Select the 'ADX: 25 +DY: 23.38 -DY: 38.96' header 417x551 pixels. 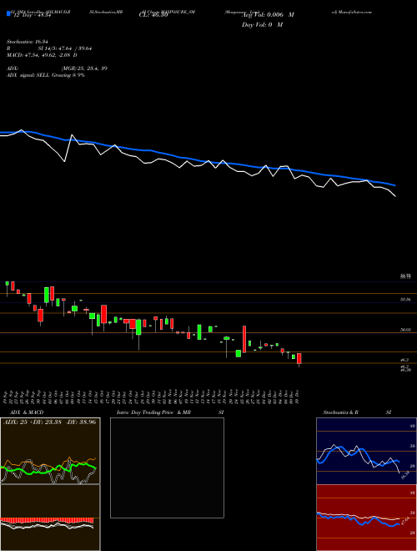[x=49, y=422]
